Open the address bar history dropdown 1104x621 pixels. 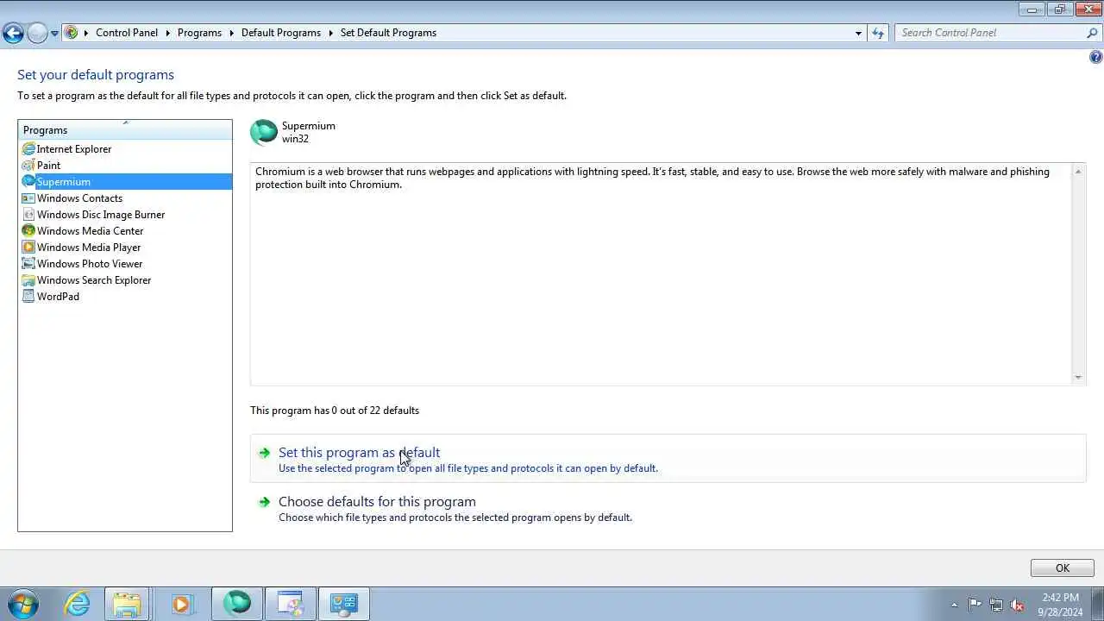(858, 33)
